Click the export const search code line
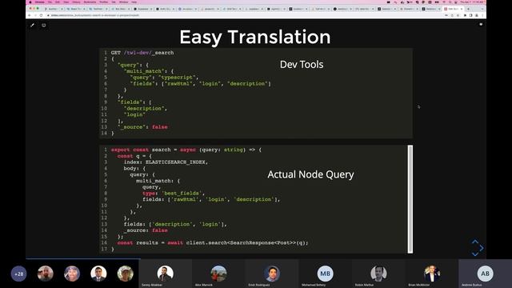The width and height of the screenshot is (512, 288). tap(186, 150)
